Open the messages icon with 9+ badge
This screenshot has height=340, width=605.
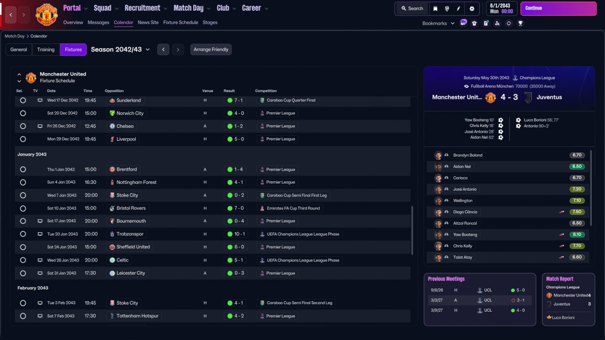coord(463,23)
